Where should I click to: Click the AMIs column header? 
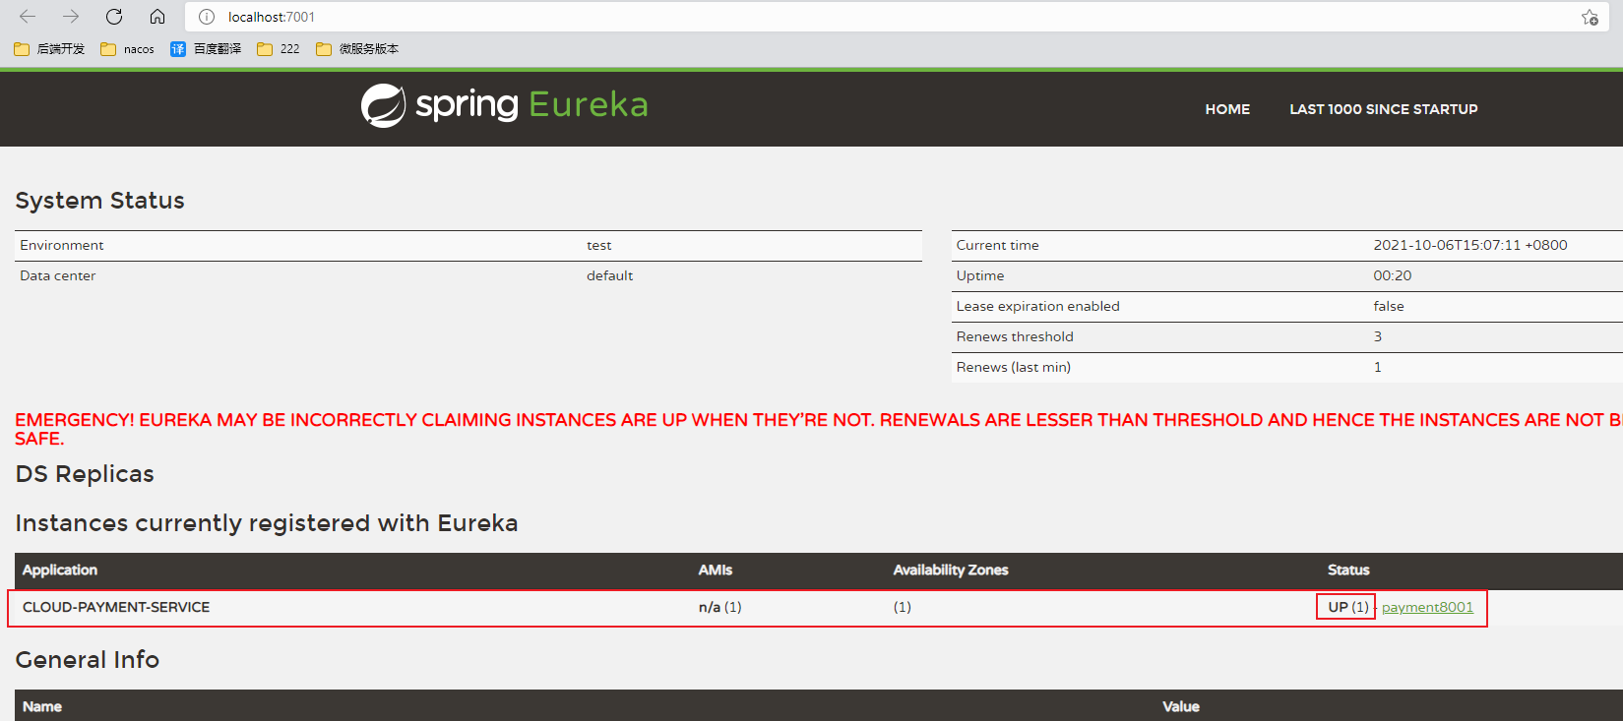[716, 570]
